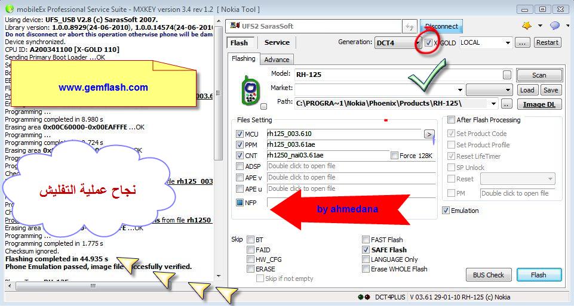This screenshot has width=574, height=306.
Task: Click the log panel horizontal scrollbar
Action: point(93,286)
